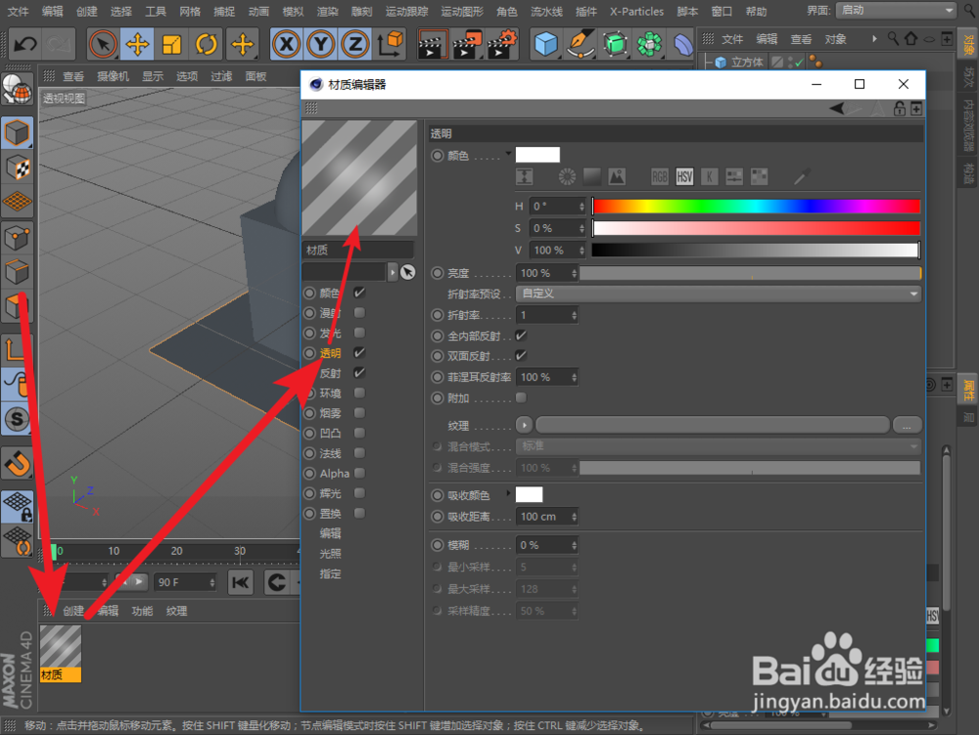
Task: Open the 界面 layout dropdown
Action: (897, 10)
